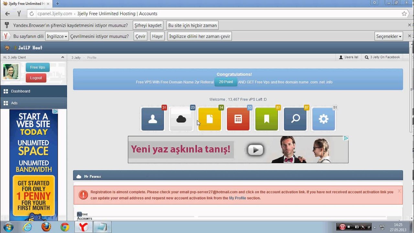Viewport: 414px width, 233px height.
Task: Launch Chrome from taskbar
Action: [x=65, y=227]
